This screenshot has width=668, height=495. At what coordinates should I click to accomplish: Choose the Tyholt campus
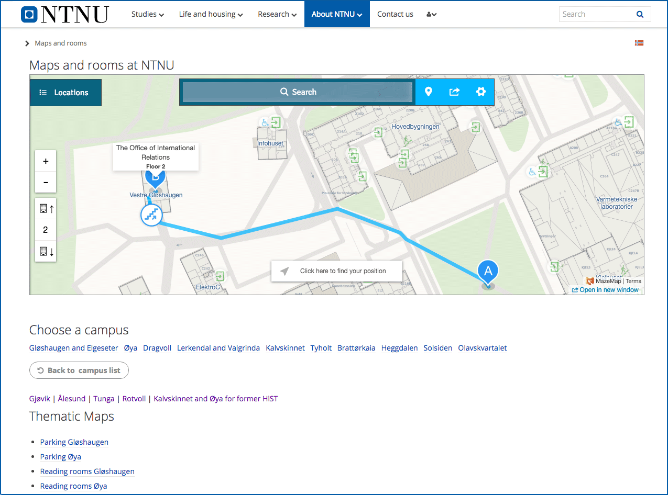click(x=321, y=348)
